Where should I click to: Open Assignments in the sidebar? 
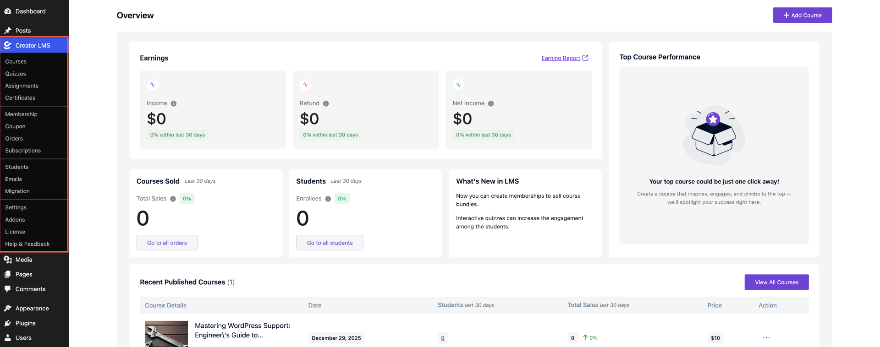pyautogui.click(x=22, y=86)
